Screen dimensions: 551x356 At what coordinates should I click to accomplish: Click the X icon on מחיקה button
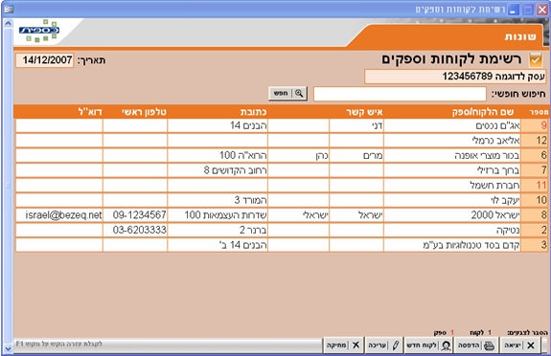point(356,345)
